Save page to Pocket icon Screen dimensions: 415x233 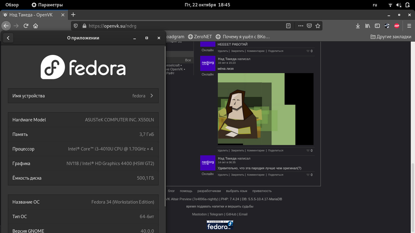(309, 26)
